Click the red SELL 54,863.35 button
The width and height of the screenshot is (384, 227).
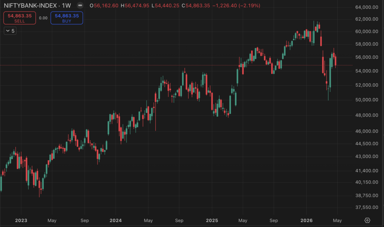(x=19, y=18)
